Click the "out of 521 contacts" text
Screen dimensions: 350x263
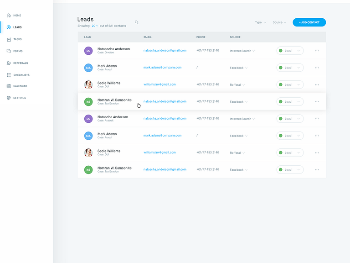(x=113, y=26)
